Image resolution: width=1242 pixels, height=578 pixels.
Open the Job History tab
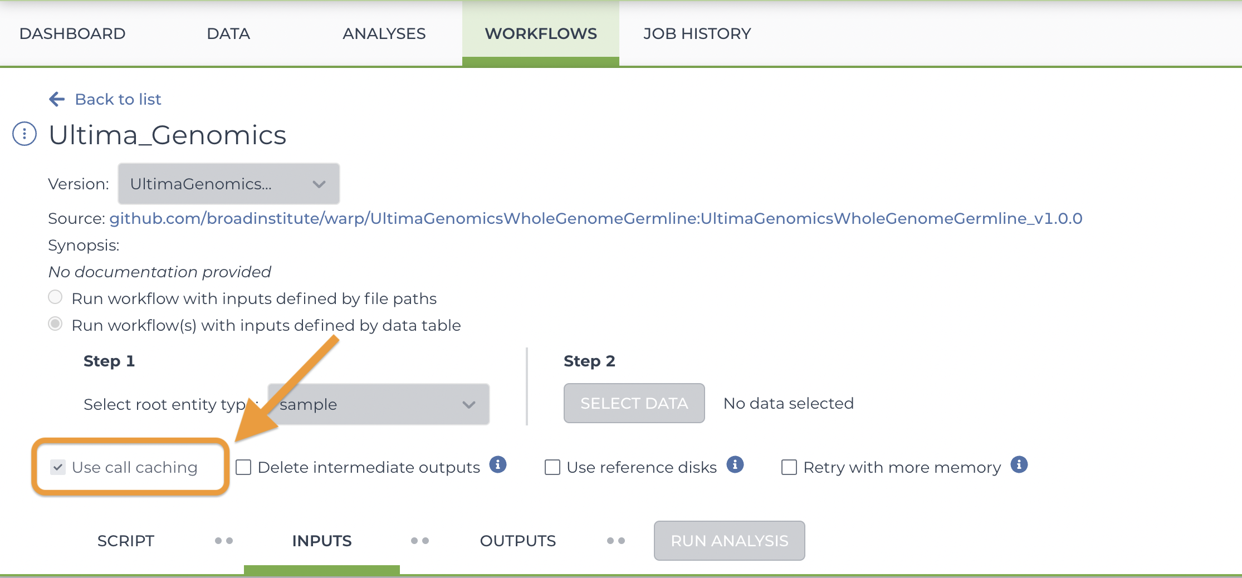[x=697, y=33]
